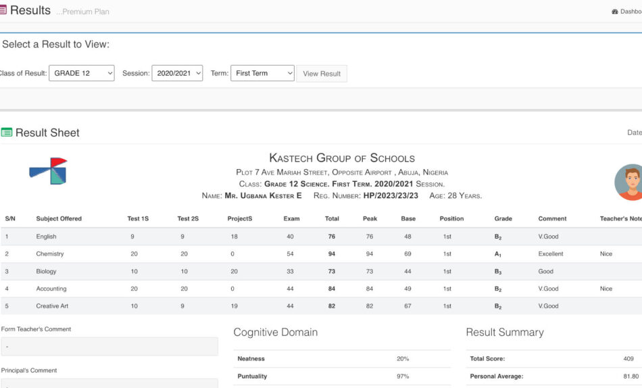Click the Results page header icon
This screenshot has width=642, height=388.
[3, 11]
